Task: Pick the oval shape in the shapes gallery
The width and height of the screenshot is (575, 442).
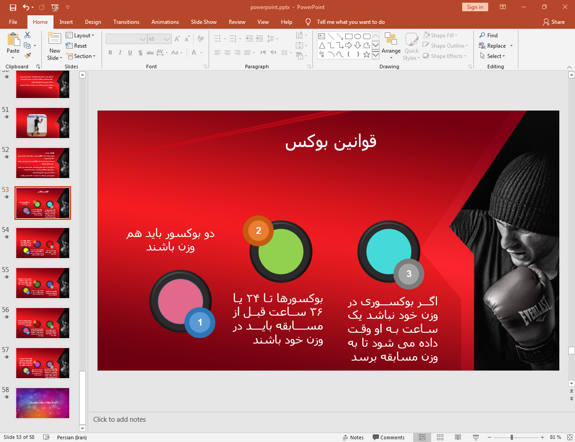Action: (358, 36)
